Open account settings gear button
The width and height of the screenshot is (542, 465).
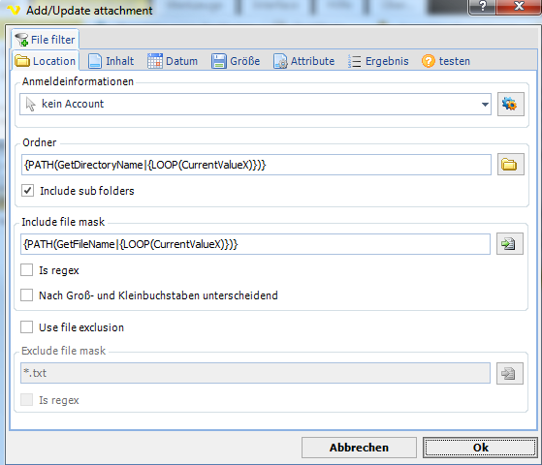pos(511,104)
